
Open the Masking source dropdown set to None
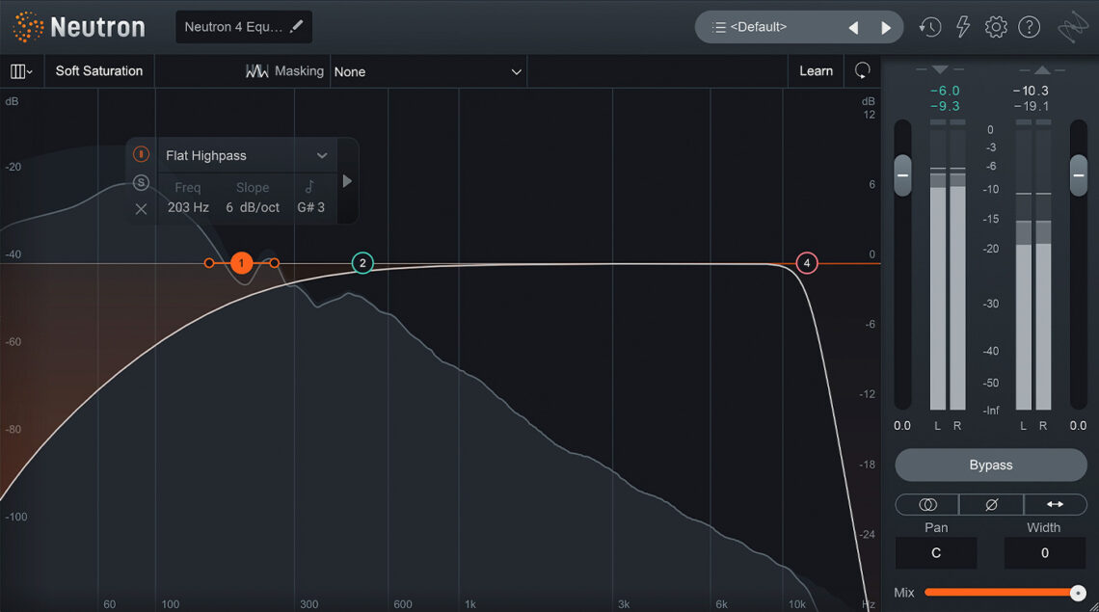click(427, 71)
